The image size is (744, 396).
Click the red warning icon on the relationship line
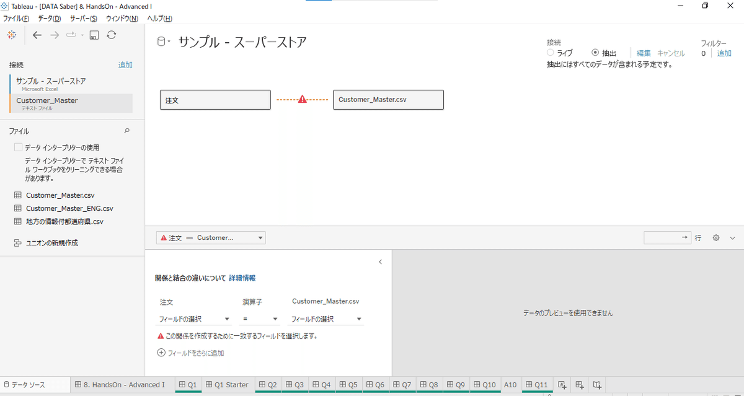click(x=302, y=99)
